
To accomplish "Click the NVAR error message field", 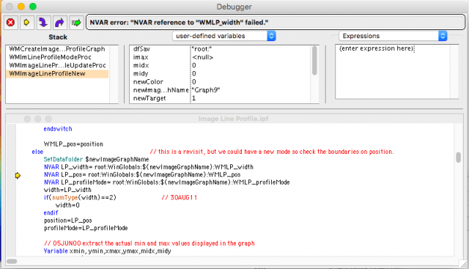I will [276, 23].
